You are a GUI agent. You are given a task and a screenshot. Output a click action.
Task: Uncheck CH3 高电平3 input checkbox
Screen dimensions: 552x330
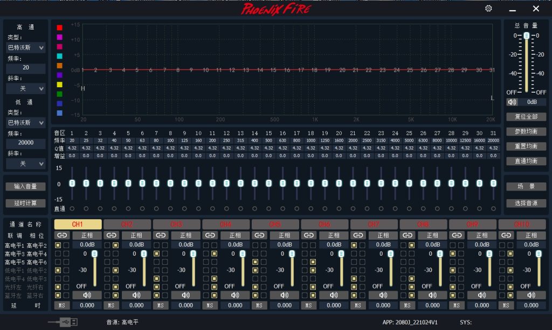click(156, 254)
